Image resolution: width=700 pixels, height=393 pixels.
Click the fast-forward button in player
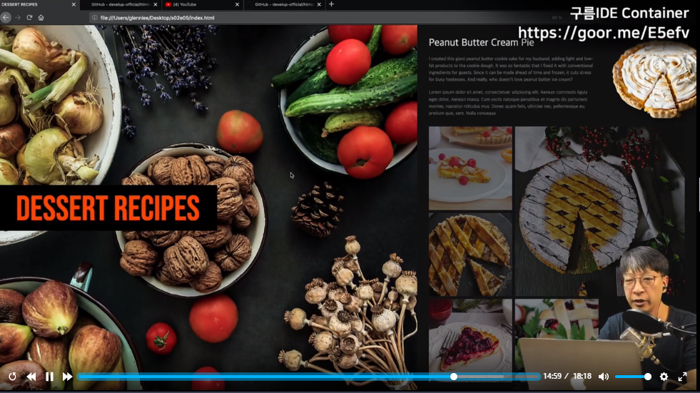coord(67,377)
